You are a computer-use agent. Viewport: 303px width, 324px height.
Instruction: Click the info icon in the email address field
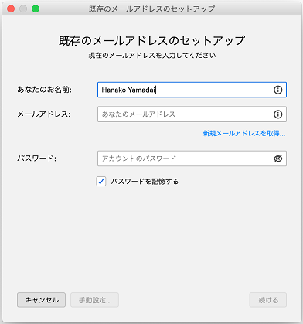(277, 114)
